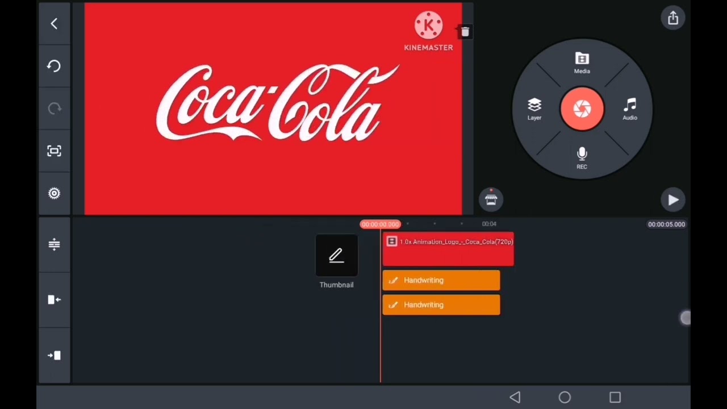Open project settings gear
The image size is (727, 409).
tap(54, 194)
